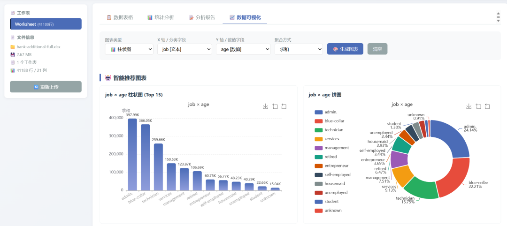Click the 文件信息 section icon
The image size is (507, 226).
13,38
